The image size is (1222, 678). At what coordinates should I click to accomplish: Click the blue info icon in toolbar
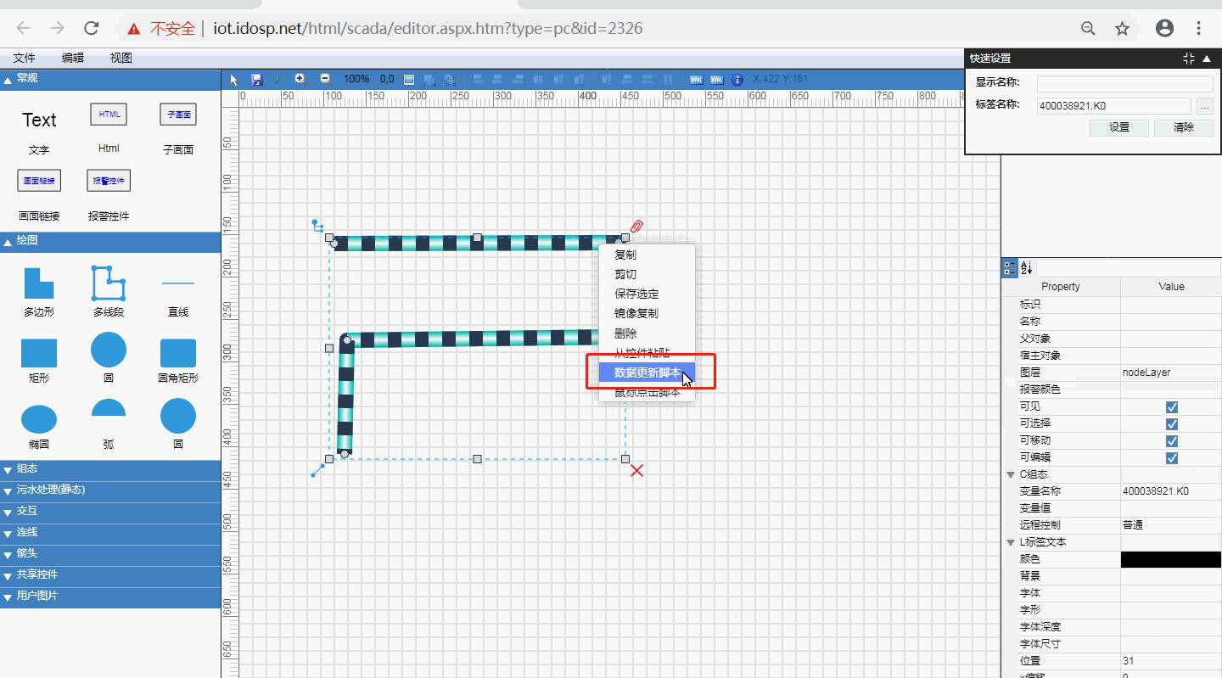tap(737, 79)
